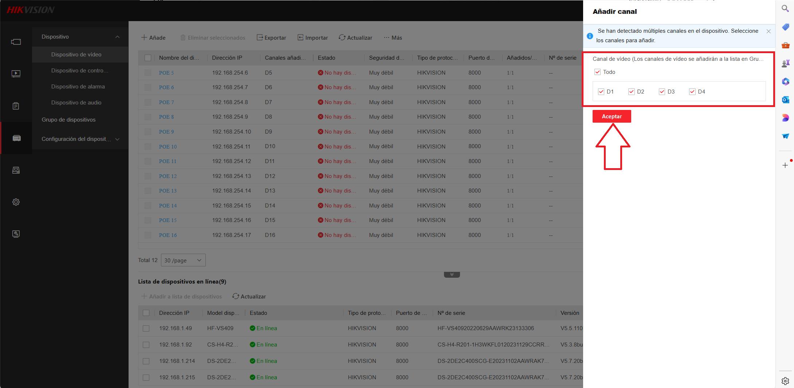Collapse the Dispositivo menu section

117,37
